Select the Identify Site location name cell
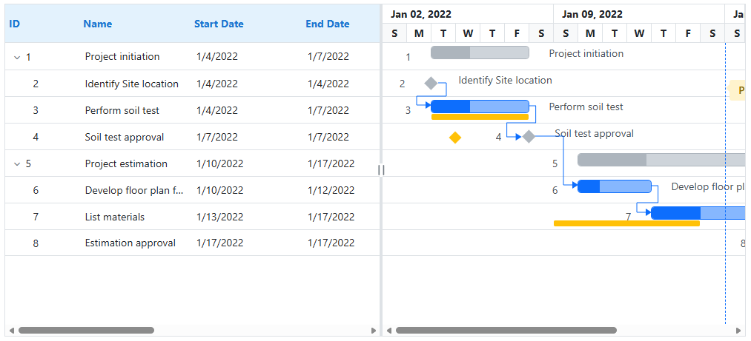Viewport: 751px width, 341px height. pyautogui.click(x=132, y=84)
